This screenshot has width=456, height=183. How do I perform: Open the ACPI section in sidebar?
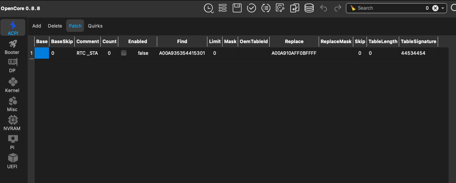click(x=13, y=28)
